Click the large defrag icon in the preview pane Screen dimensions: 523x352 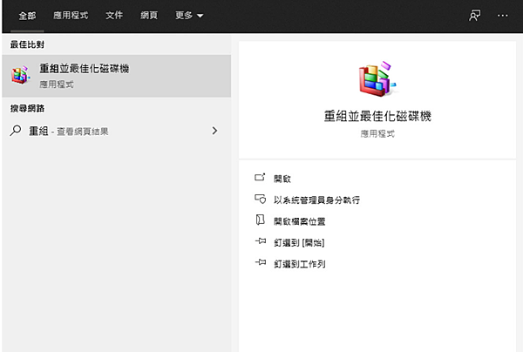[377, 79]
